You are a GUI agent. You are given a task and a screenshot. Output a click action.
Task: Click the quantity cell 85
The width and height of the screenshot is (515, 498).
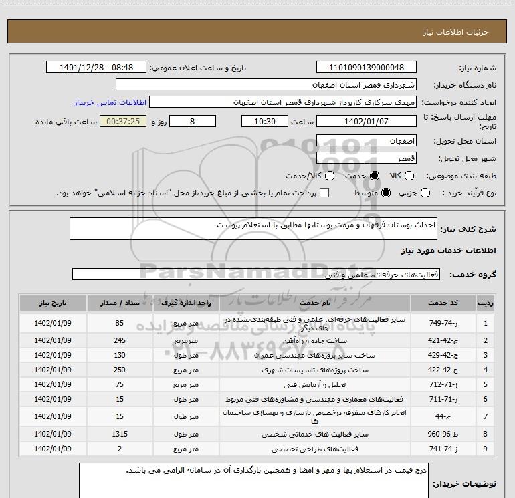[120, 323]
